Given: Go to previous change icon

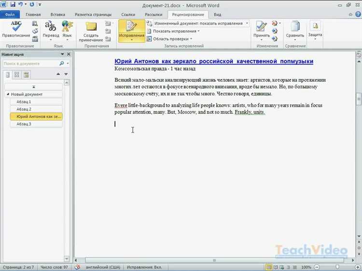Looking at the screenshot, I should pyautogui.click(x=275, y=31).
